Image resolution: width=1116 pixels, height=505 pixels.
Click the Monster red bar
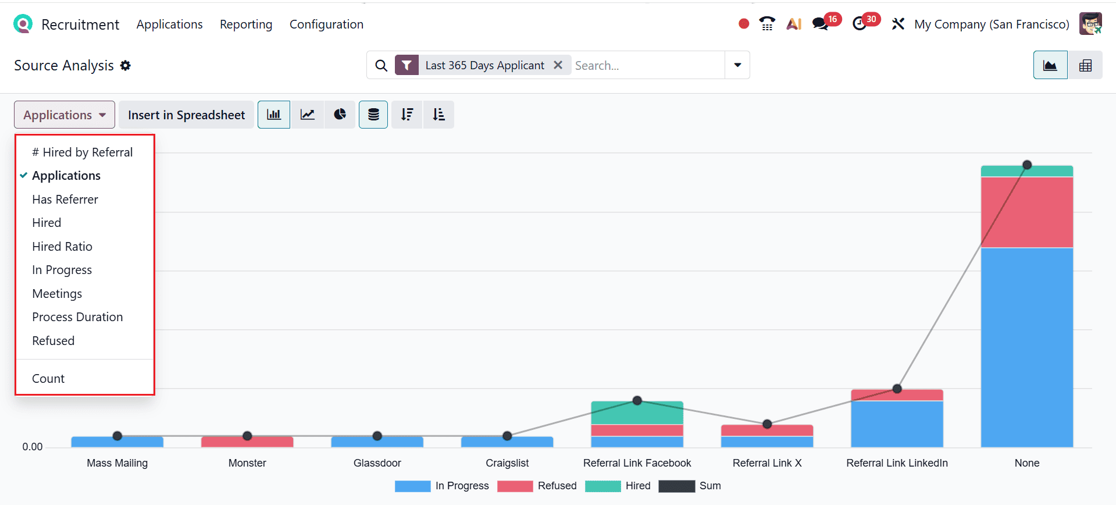247,442
